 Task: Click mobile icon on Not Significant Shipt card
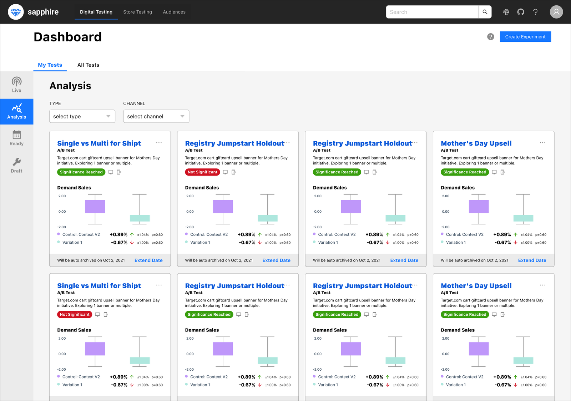pos(106,314)
